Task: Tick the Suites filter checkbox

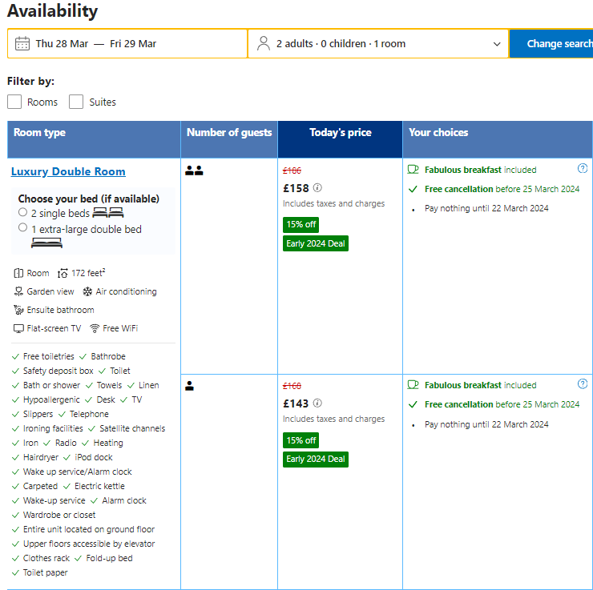Action: click(76, 102)
